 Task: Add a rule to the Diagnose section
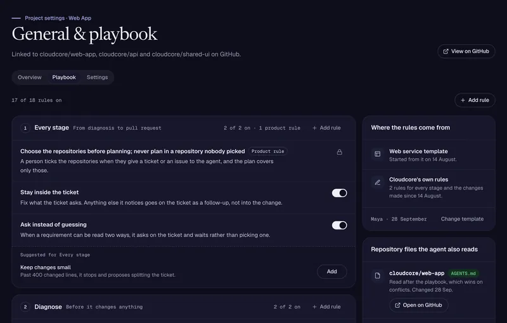click(326, 307)
